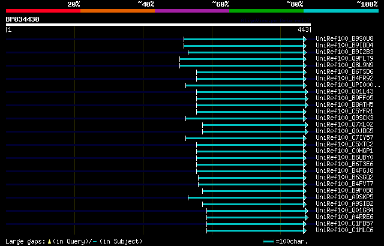Click the cyan alignment bar for UniRef100_B9S0U8

pos(245,39)
